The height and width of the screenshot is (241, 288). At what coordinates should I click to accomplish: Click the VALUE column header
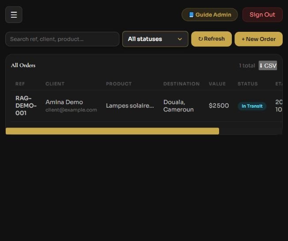[217, 84]
